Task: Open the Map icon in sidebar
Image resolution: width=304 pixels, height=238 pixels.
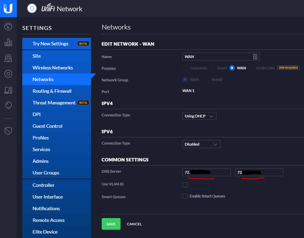Action: click(x=8, y=58)
